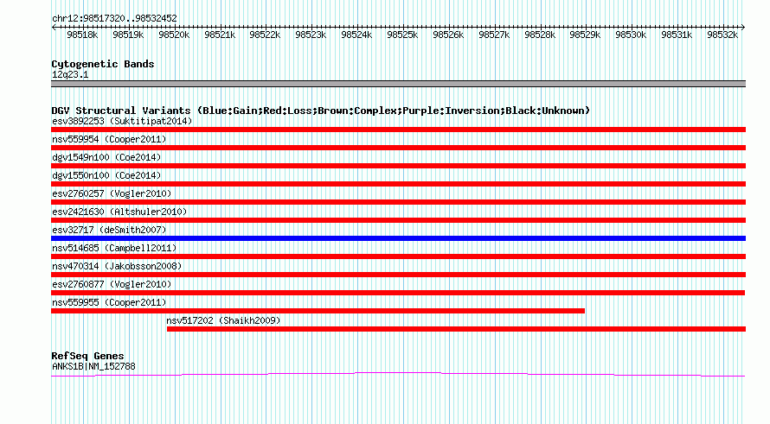Select the red bar below esv2421630
770x424 pixels.
pos(398,220)
